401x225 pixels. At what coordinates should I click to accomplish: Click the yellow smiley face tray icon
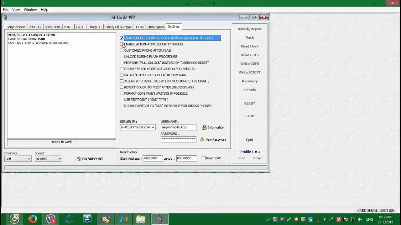pos(296,219)
